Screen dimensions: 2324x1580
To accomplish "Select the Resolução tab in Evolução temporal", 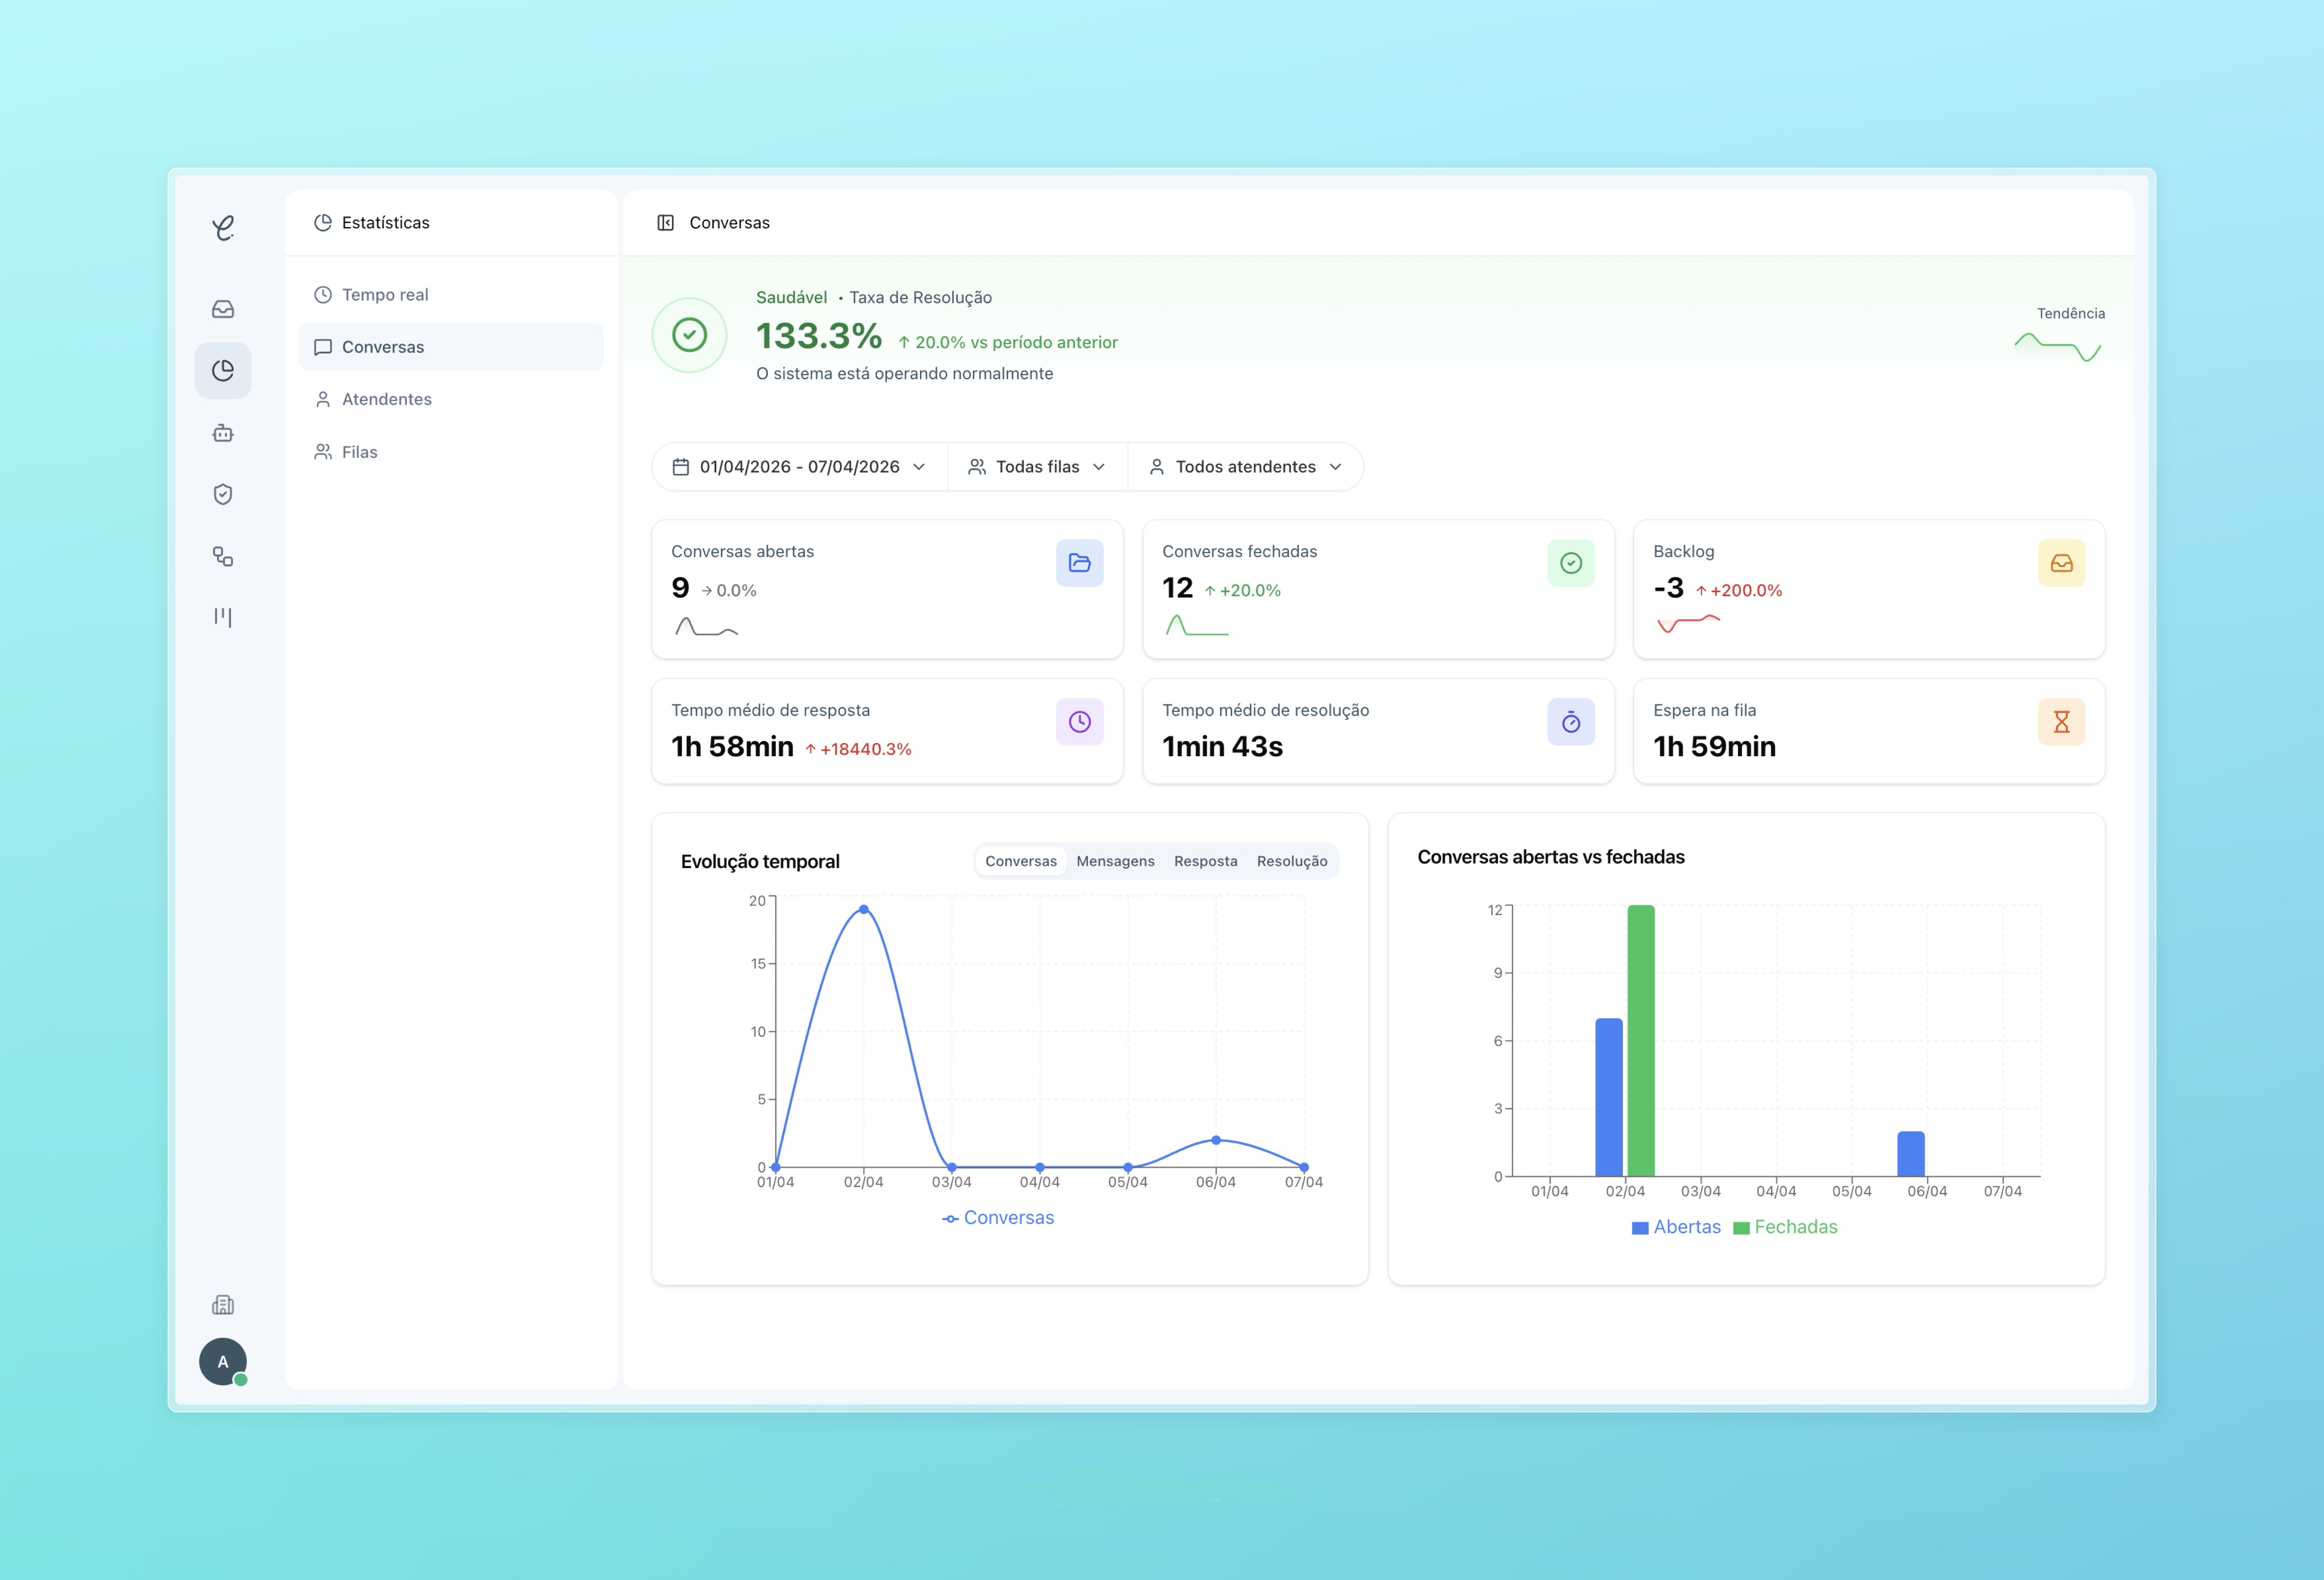I will click(x=1292, y=860).
